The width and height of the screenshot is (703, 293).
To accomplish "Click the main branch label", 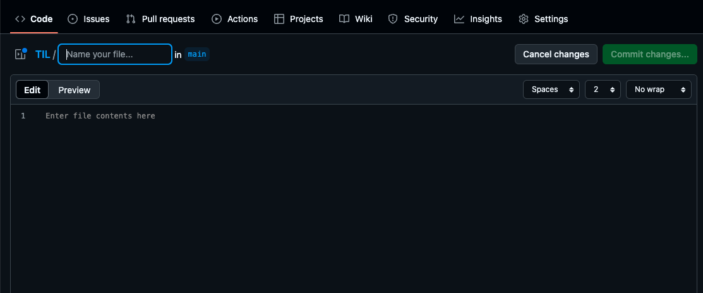I will pyautogui.click(x=197, y=54).
